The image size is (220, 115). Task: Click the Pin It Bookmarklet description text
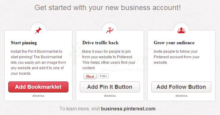coord(38,63)
